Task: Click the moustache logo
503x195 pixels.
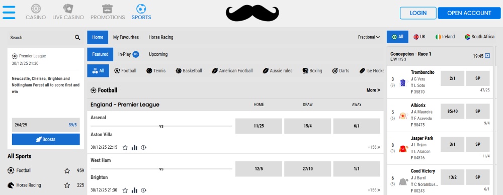Action: (x=252, y=13)
